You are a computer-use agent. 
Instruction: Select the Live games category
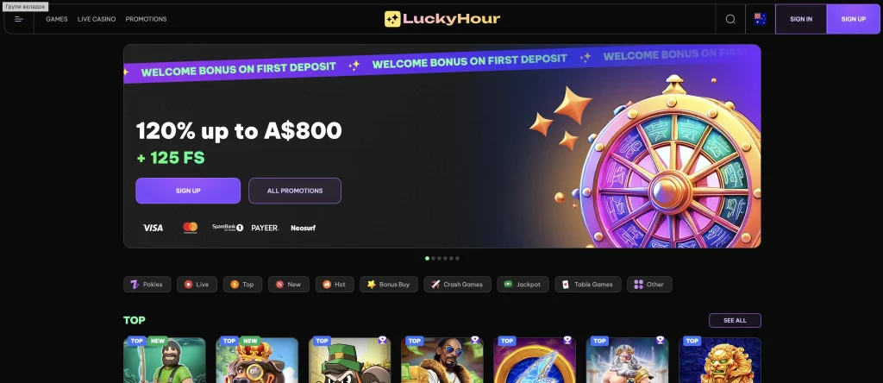point(197,285)
